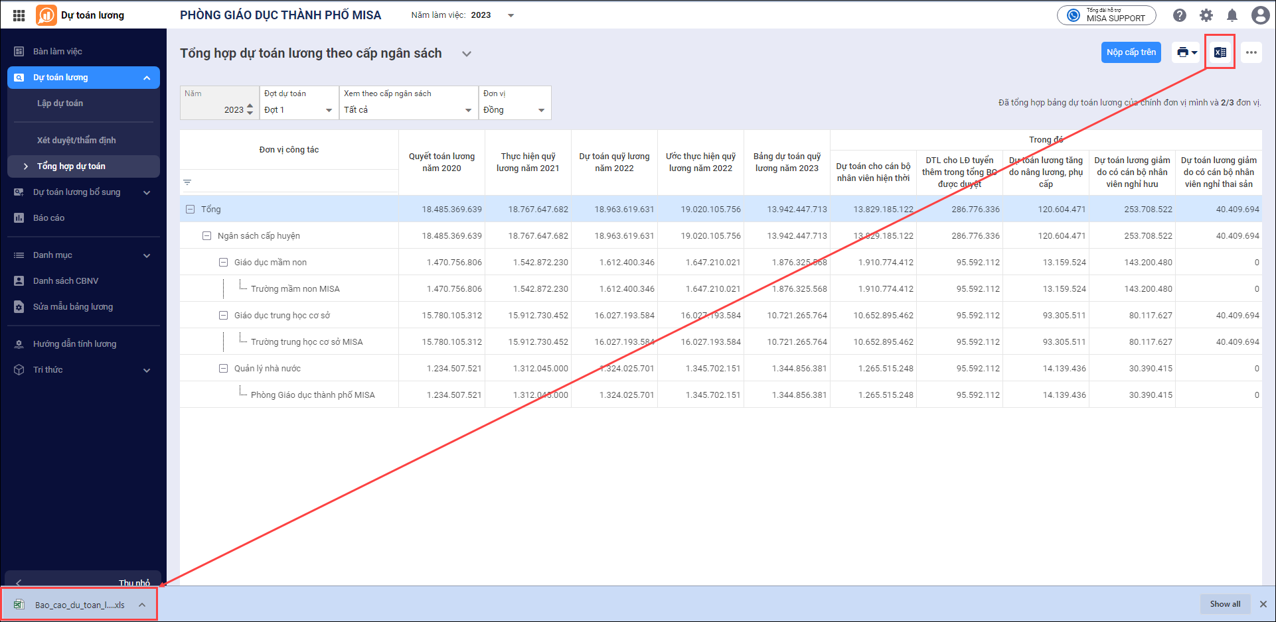
Task: Open the Năm làm việc year dropdown
Action: (x=511, y=15)
